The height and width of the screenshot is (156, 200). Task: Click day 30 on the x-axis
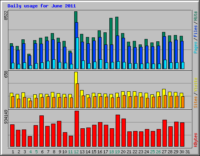point(182,152)
